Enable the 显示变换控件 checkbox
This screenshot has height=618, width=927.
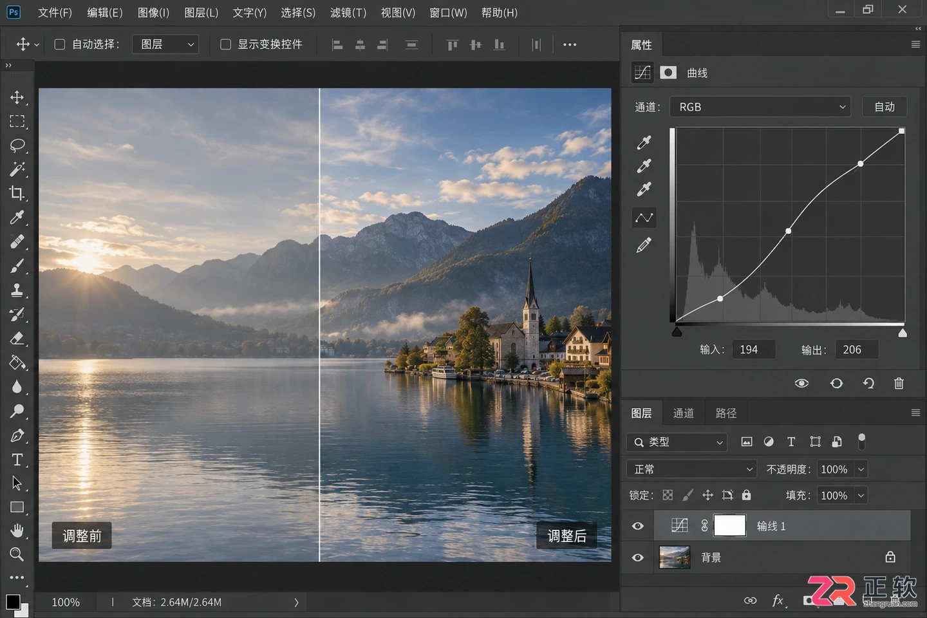(x=225, y=44)
